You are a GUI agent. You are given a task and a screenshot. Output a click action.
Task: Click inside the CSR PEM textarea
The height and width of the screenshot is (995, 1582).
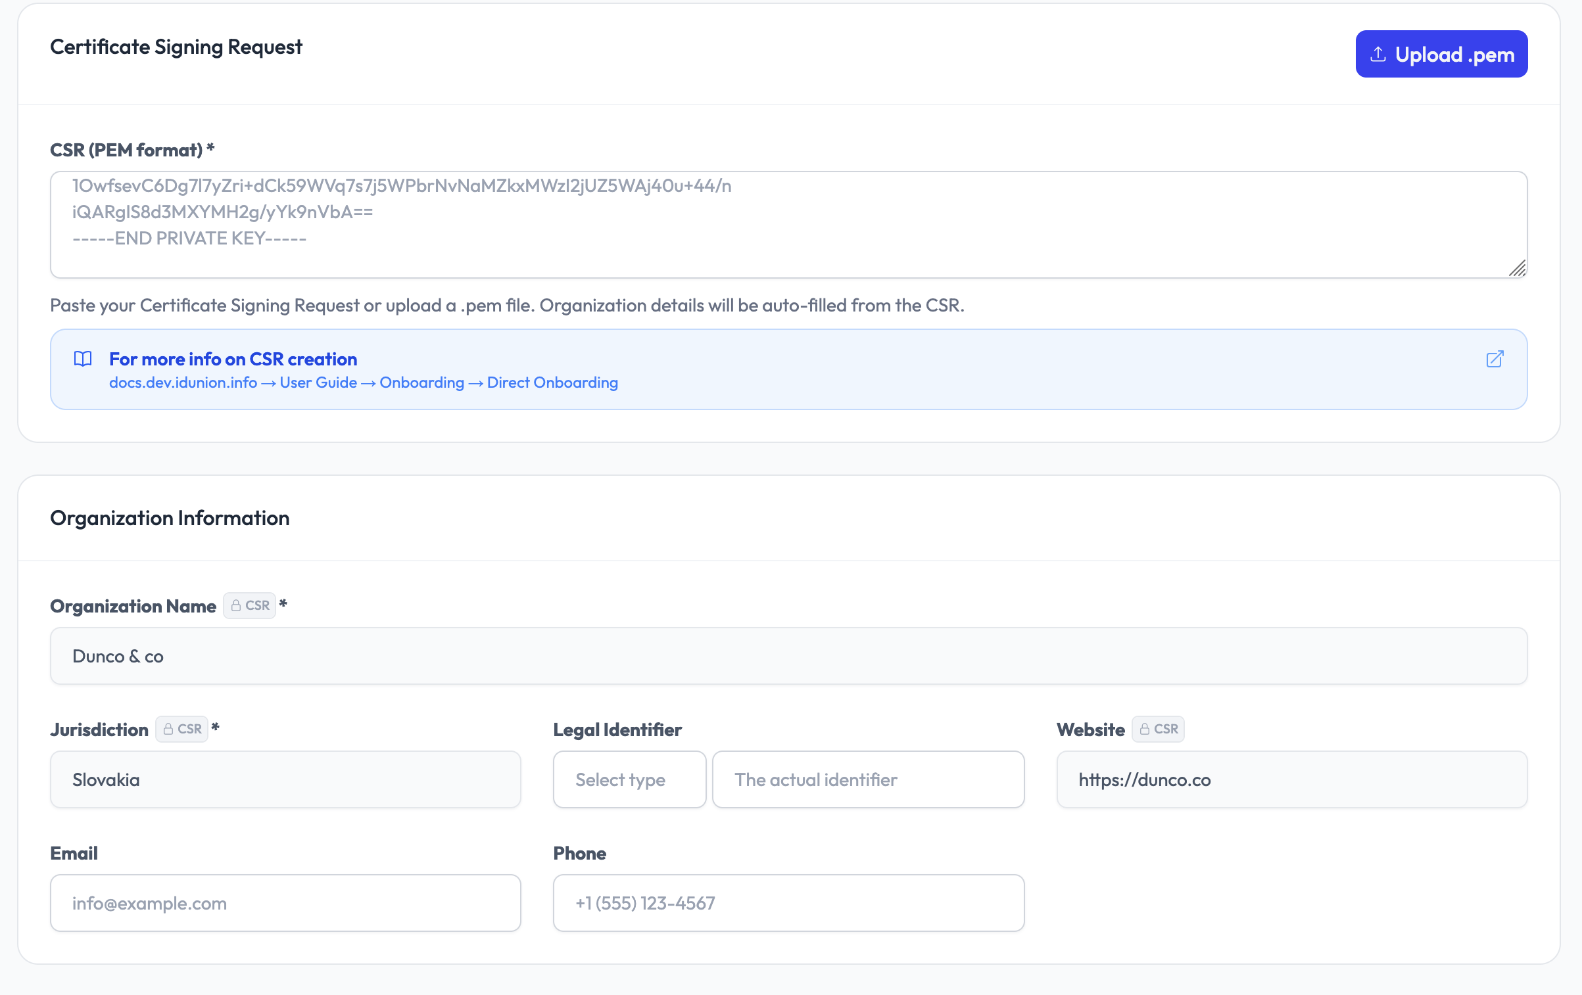pyautogui.click(x=788, y=225)
